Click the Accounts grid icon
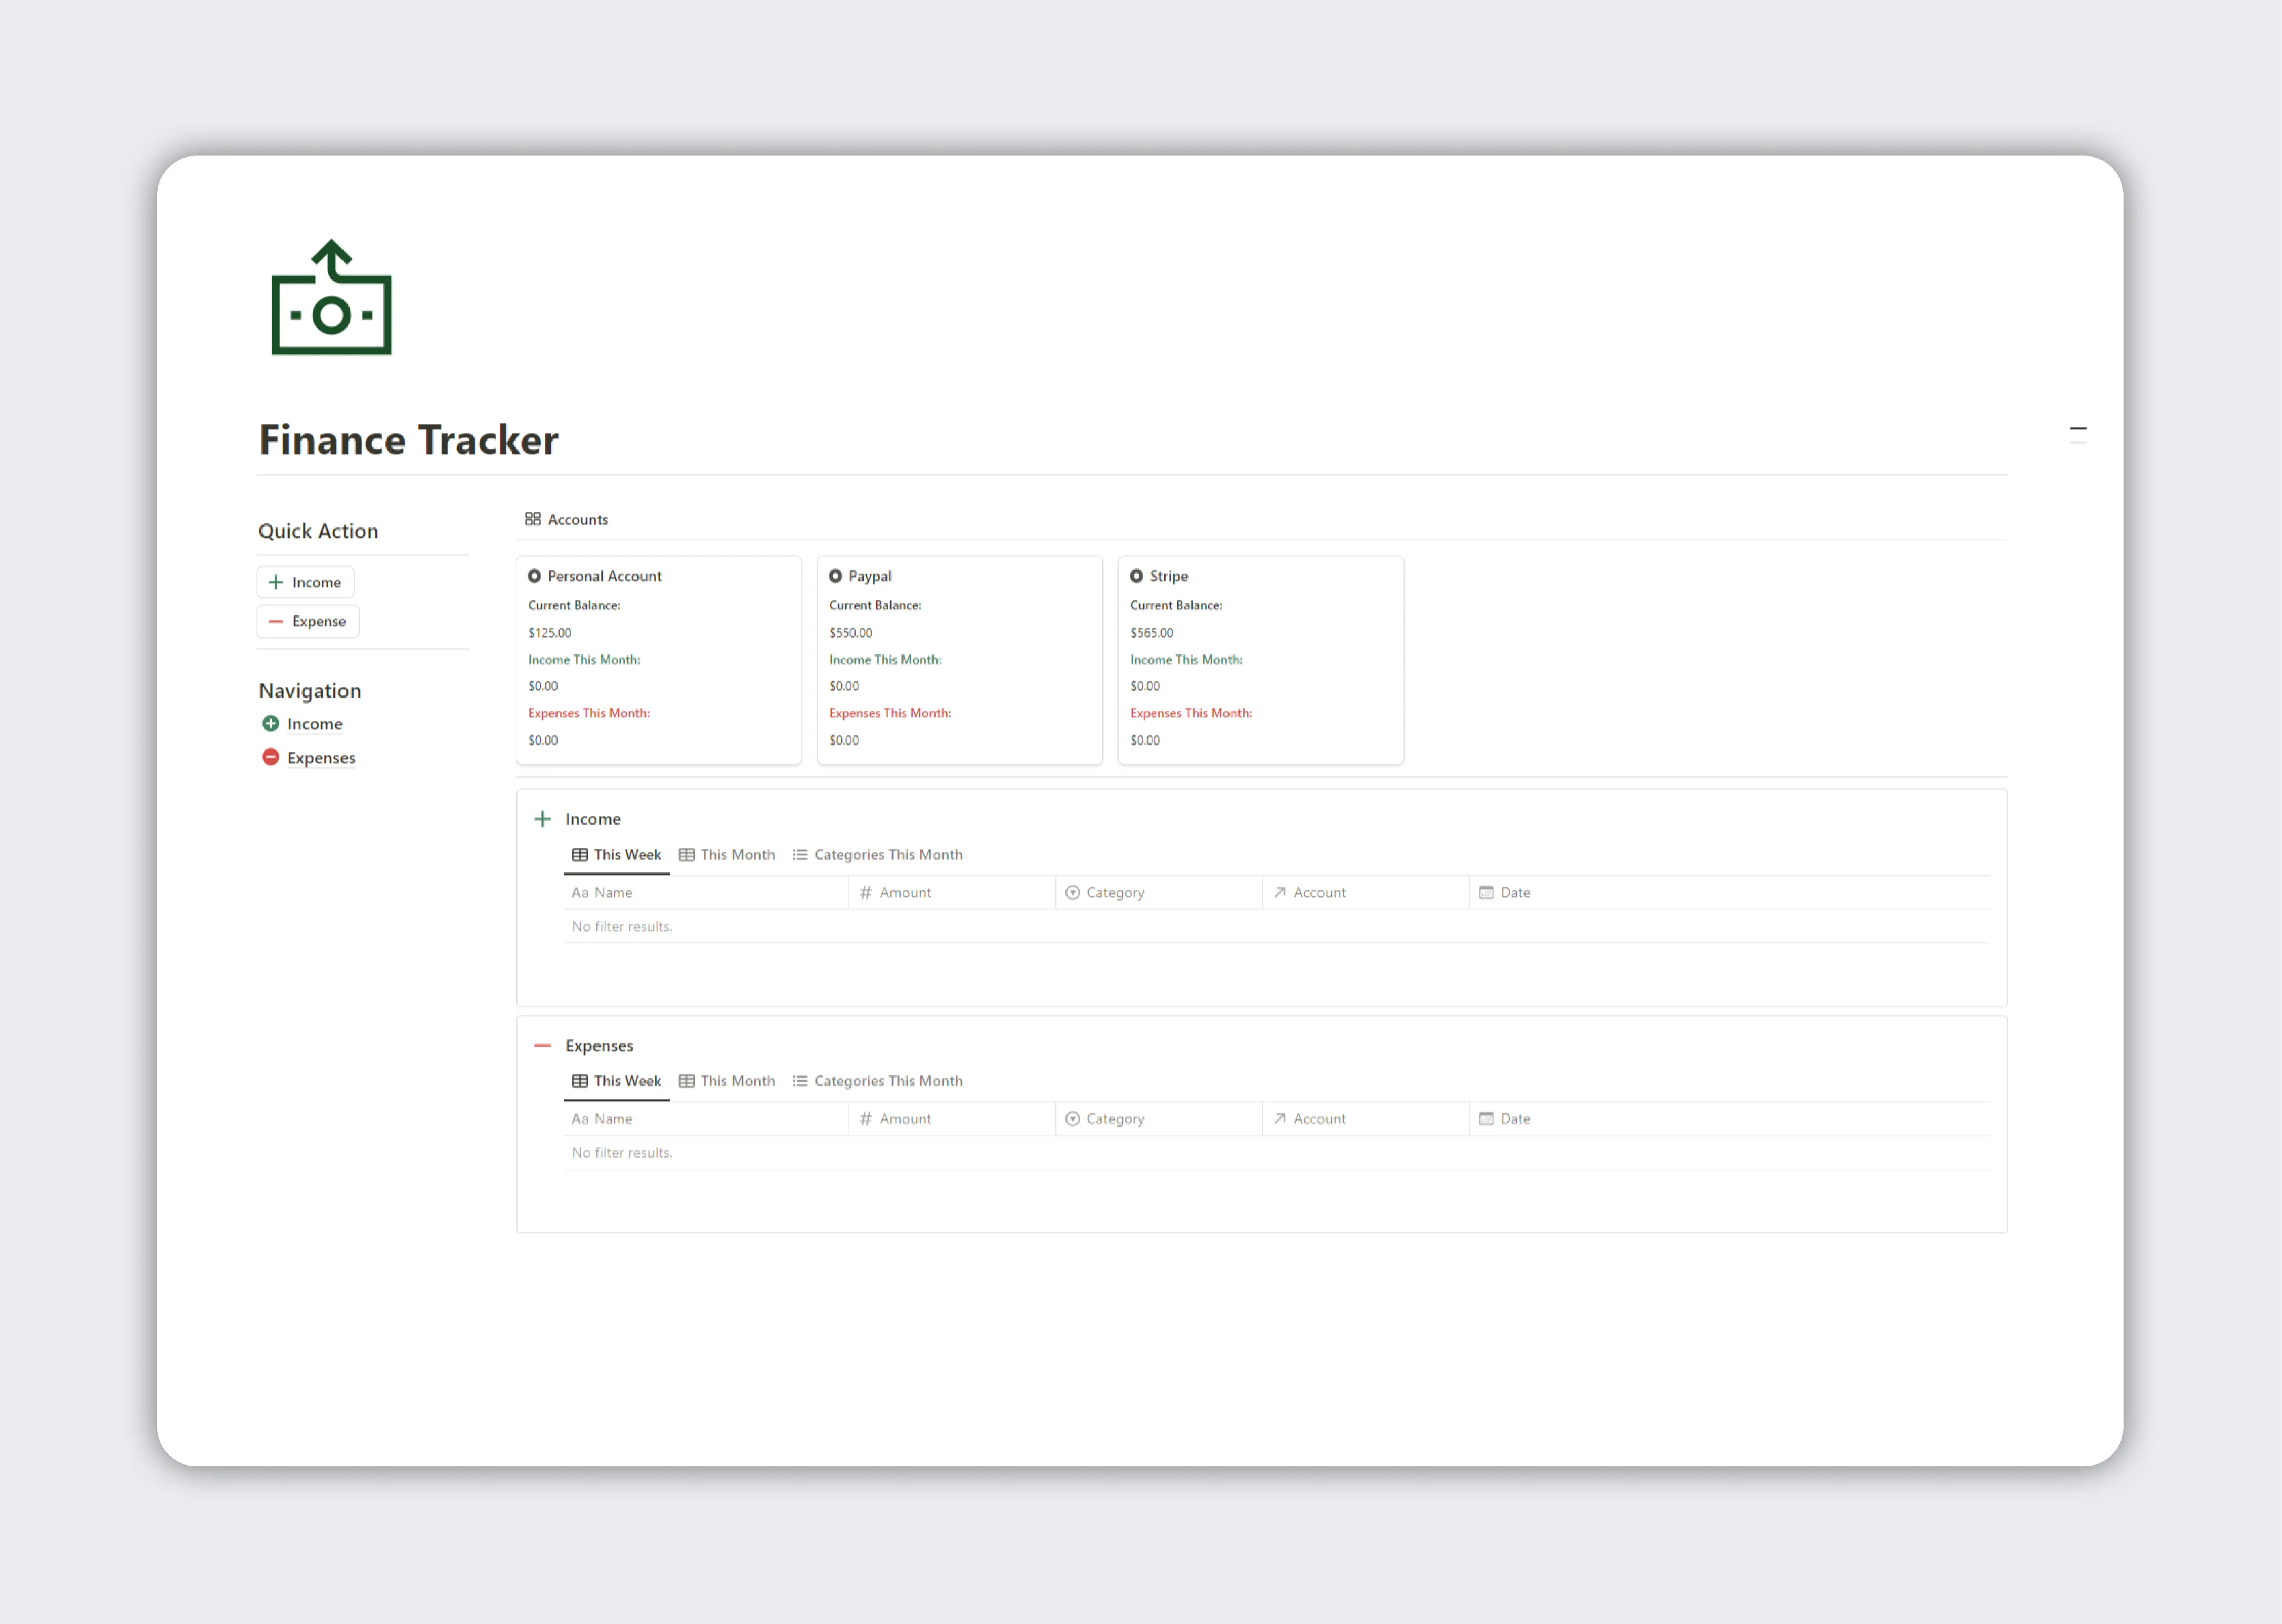Screen dimensions: 2282x1624 point(533,518)
